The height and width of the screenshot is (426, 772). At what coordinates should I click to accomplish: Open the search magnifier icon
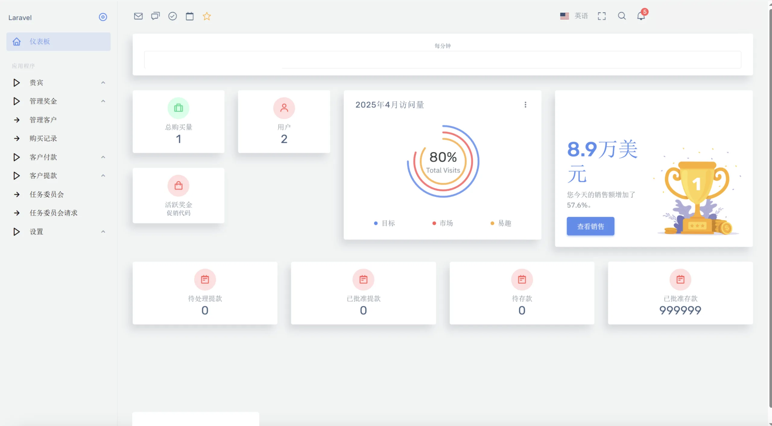coord(622,16)
